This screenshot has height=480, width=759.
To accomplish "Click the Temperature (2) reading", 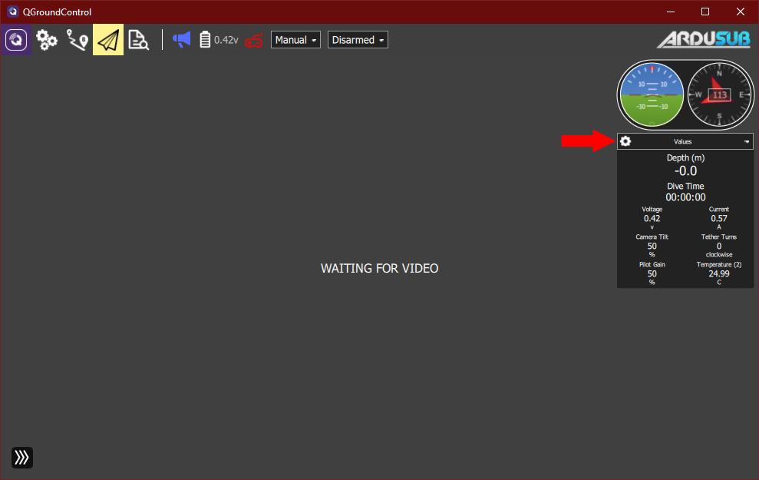I will click(719, 273).
